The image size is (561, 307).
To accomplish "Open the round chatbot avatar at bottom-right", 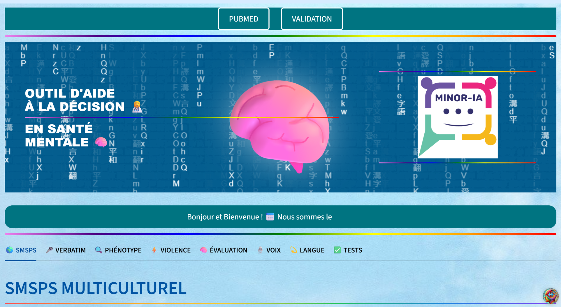I will click(x=550, y=296).
